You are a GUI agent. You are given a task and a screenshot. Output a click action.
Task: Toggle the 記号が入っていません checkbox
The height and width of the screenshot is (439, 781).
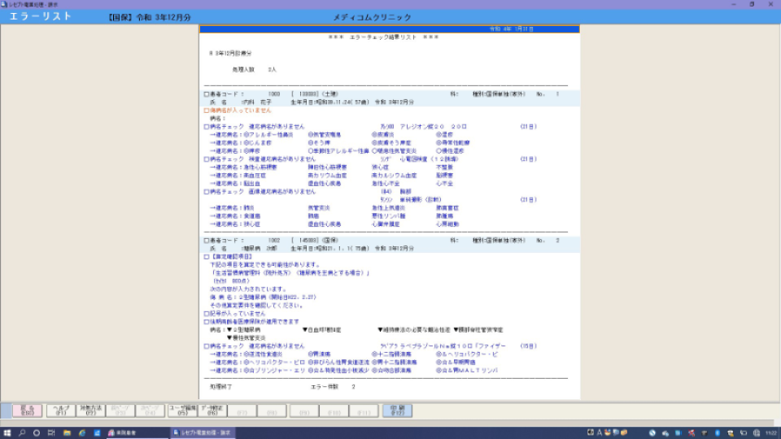click(207, 313)
